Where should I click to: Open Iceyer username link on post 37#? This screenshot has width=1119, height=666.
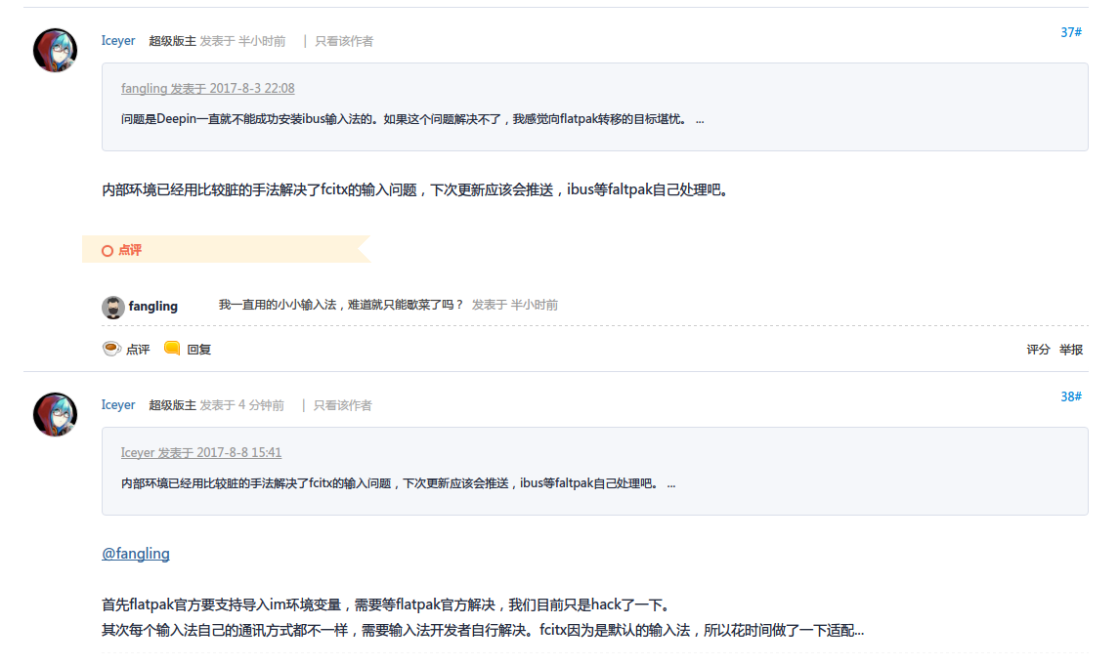click(117, 41)
